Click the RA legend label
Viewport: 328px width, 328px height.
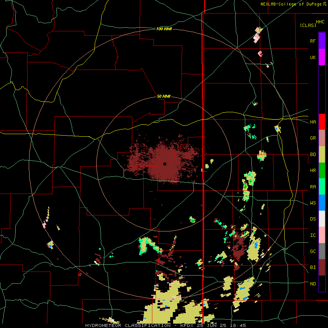click(313, 187)
